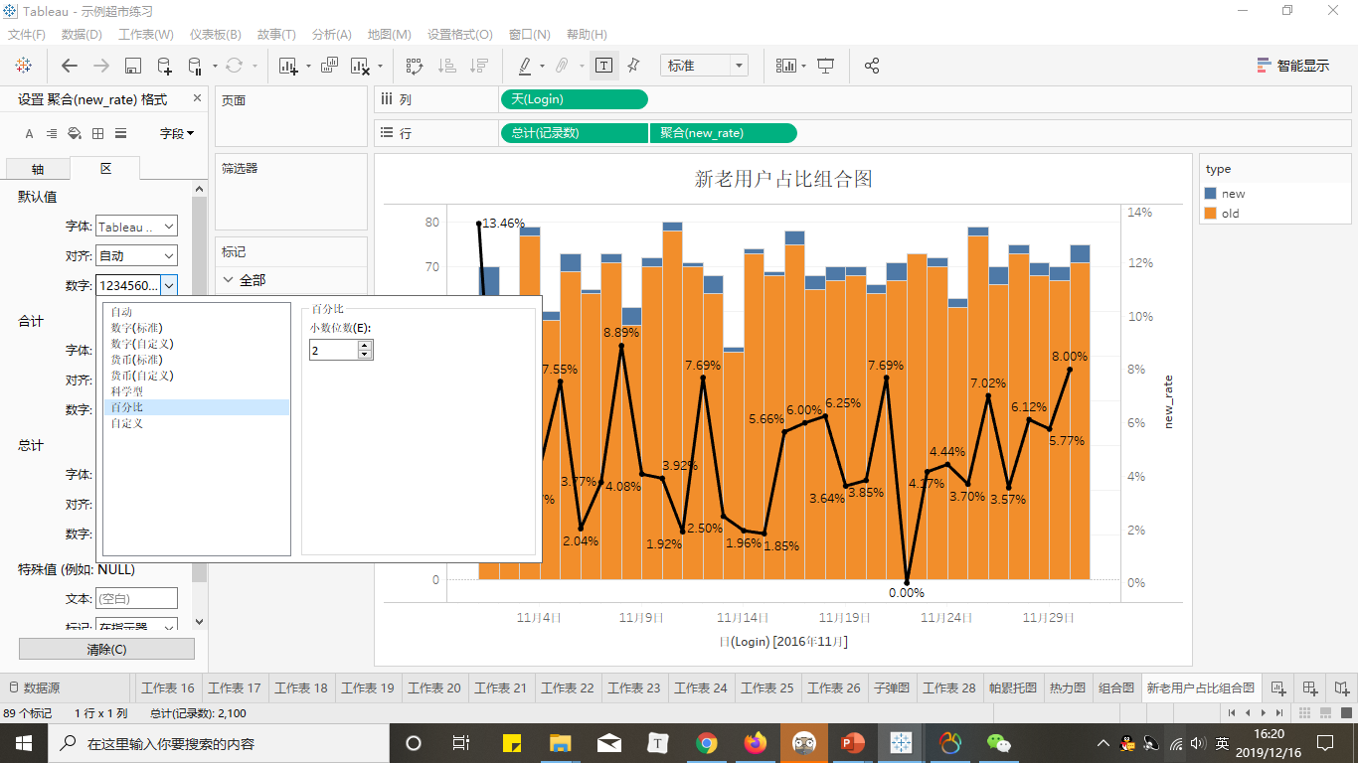This screenshot has height=763, width=1358.
Task: Collapse the 全部 marks section
Action: click(x=229, y=280)
